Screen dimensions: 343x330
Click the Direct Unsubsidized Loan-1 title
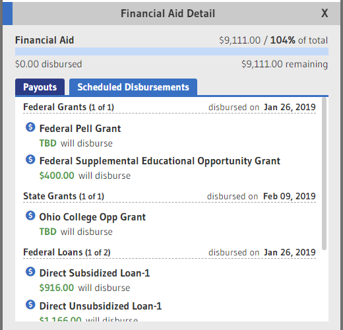click(x=100, y=306)
